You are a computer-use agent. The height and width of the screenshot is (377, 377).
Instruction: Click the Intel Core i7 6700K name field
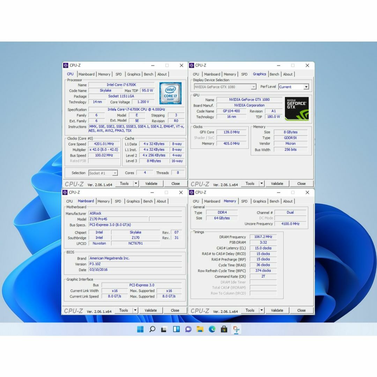click(121, 84)
